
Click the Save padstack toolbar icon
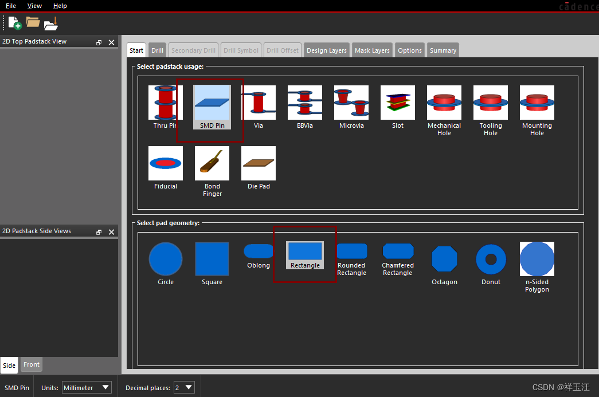coord(51,23)
